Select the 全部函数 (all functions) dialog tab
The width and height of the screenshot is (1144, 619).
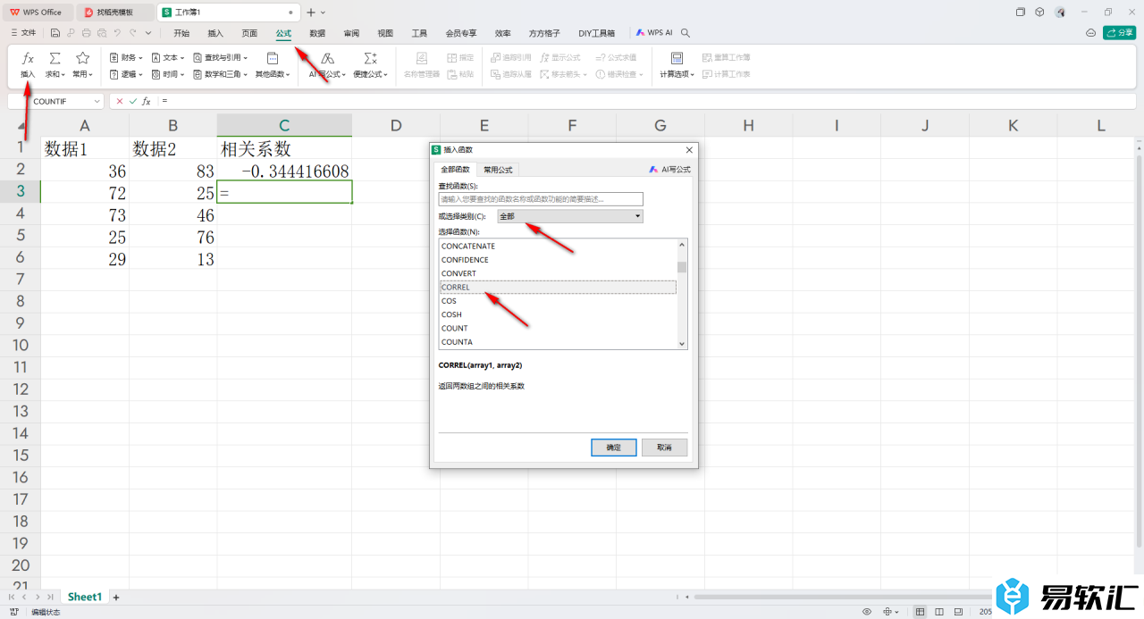455,169
